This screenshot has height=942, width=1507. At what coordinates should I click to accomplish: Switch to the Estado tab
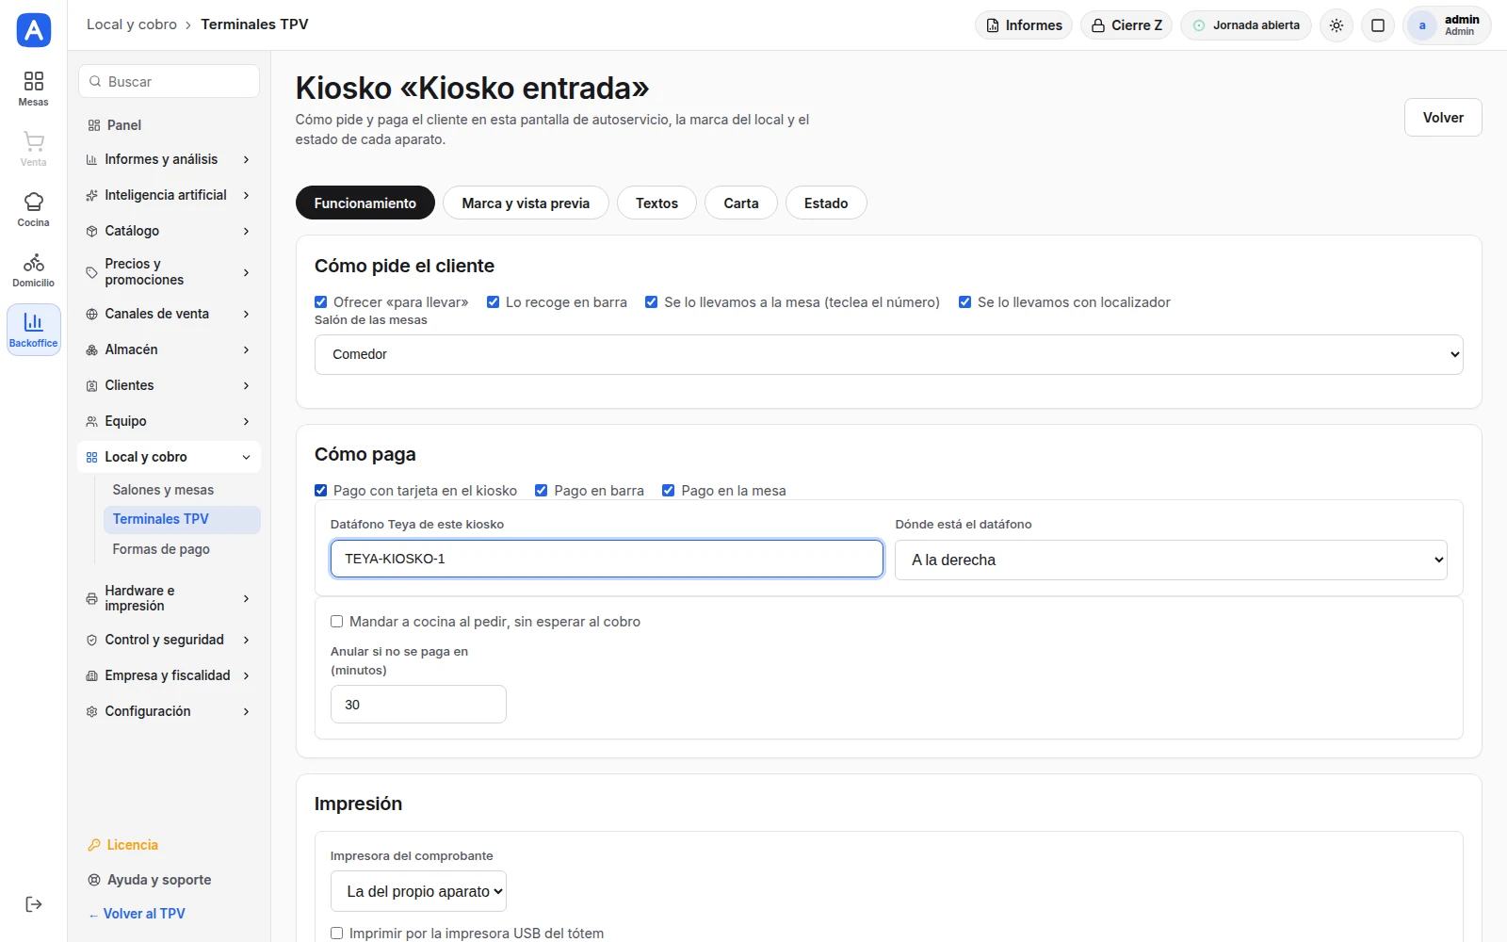[x=826, y=203]
